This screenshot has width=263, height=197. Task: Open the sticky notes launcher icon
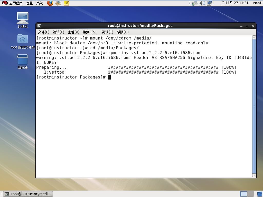[67, 3]
